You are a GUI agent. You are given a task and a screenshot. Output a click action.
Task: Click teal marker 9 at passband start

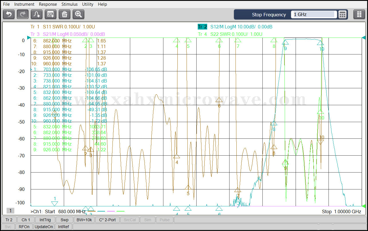pyautogui.click(x=285, y=43)
